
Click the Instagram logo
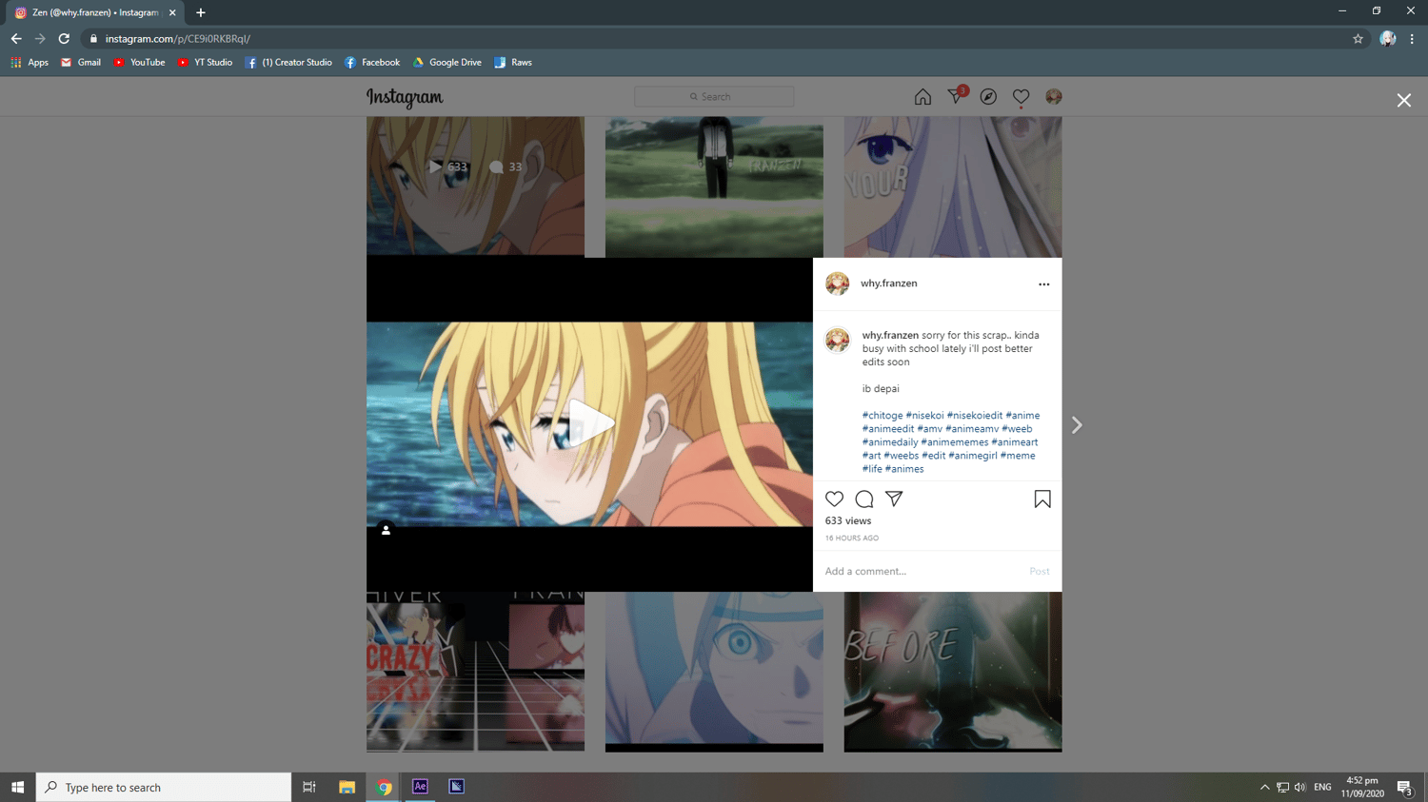405,97
